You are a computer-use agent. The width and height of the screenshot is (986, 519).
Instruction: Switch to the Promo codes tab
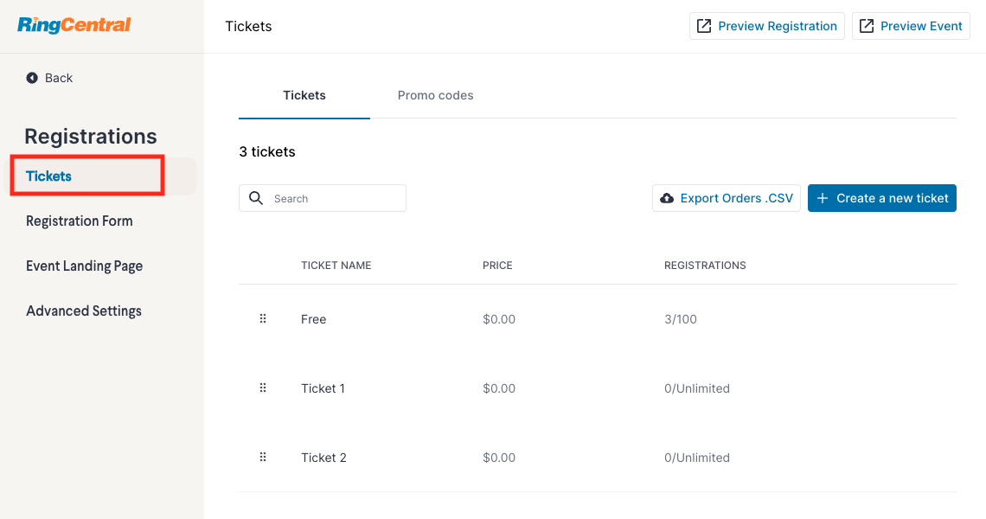[435, 96]
